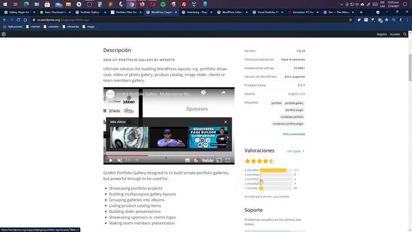Seek the video using the red progress bar
412x232 pixels.
(169, 155)
